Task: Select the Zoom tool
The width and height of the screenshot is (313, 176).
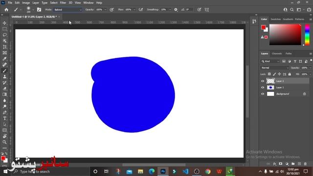Action: click(x=4, y=142)
